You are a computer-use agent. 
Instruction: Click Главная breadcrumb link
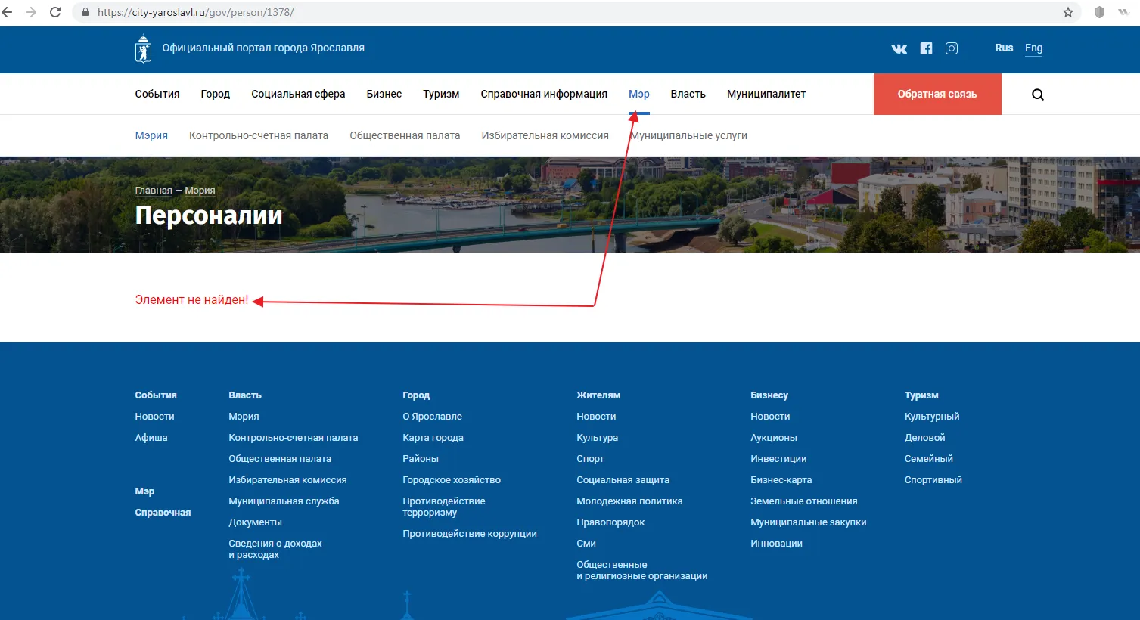[154, 191]
